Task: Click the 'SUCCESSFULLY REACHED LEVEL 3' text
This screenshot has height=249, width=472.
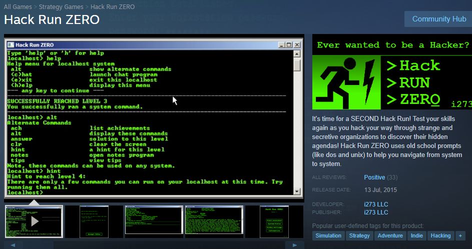Action: [x=57, y=101]
